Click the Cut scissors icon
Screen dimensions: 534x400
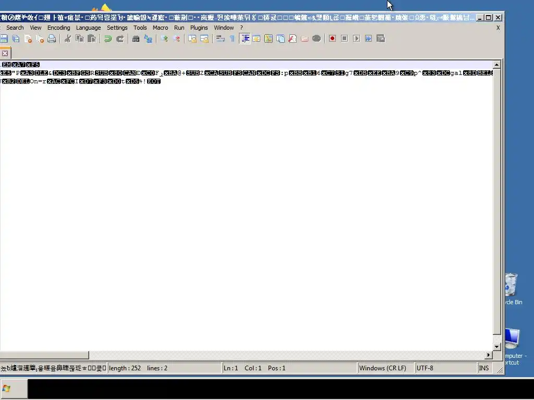(x=67, y=39)
